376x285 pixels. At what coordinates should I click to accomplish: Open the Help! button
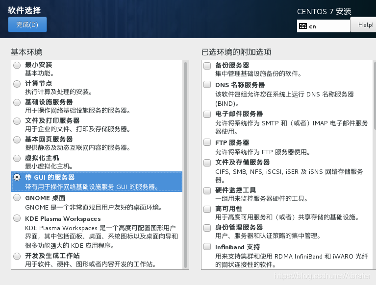pyautogui.click(x=364, y=24)
